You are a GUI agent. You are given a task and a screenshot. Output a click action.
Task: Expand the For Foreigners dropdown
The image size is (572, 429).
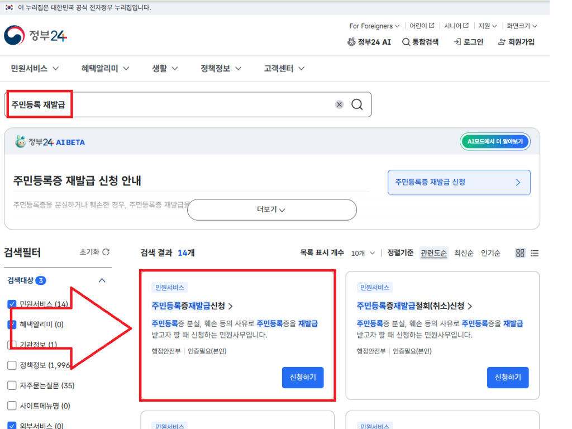(x=374, y=26)
